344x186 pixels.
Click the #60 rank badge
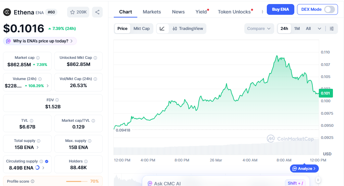click(51, 12)
